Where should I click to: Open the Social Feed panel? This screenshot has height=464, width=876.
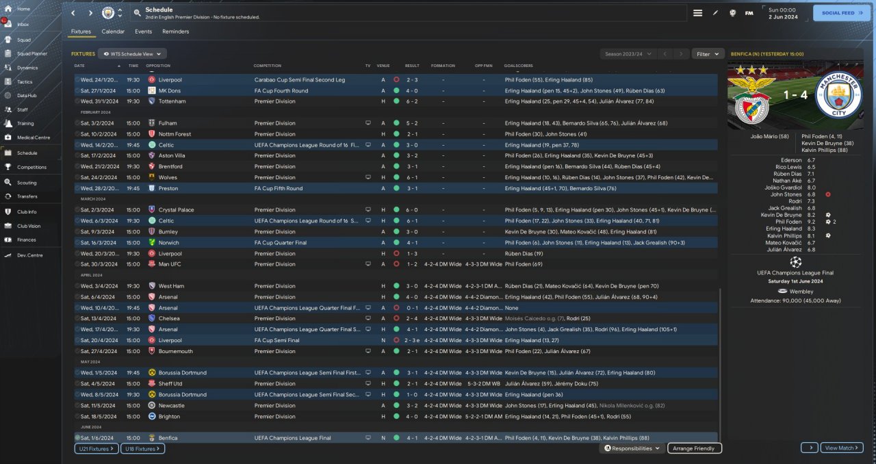[x=841, y=12]
